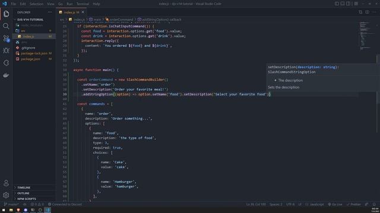Click the VS Code logo in title bar
The width and height of the screenshot is (380, 213).
pos(5,4)
